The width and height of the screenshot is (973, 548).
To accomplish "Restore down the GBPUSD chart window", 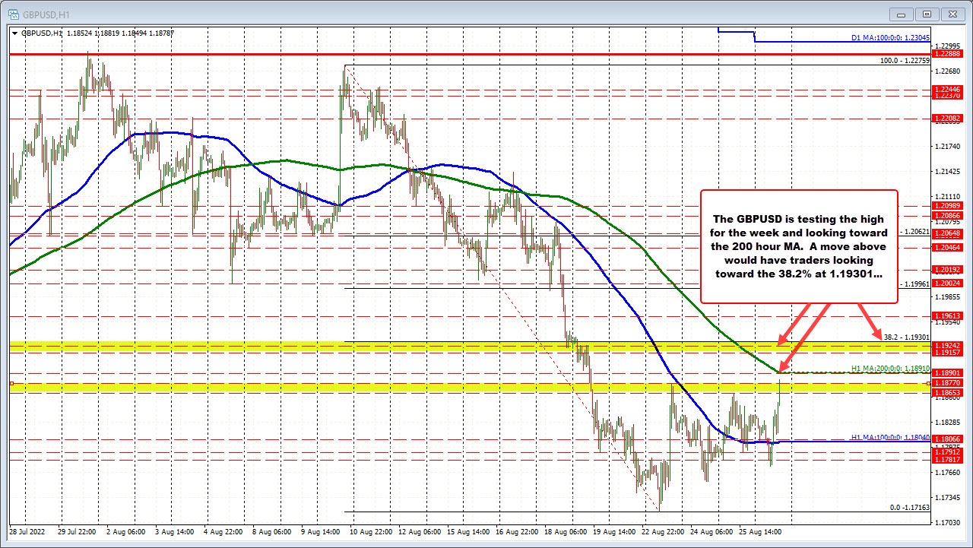I will [x=927, y=14].
